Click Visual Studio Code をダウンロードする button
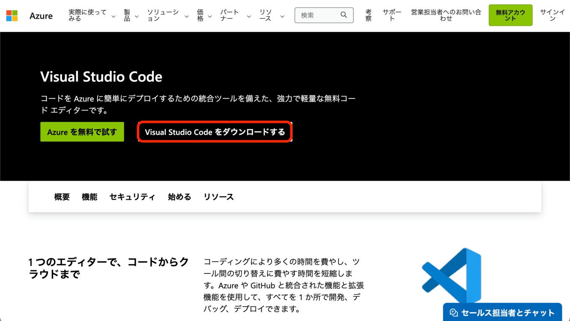Screen dimensions: 570x321 click(215, 132)
